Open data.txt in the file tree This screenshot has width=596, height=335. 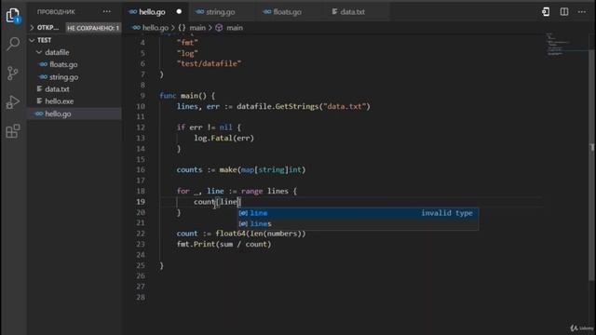(57, 89)
